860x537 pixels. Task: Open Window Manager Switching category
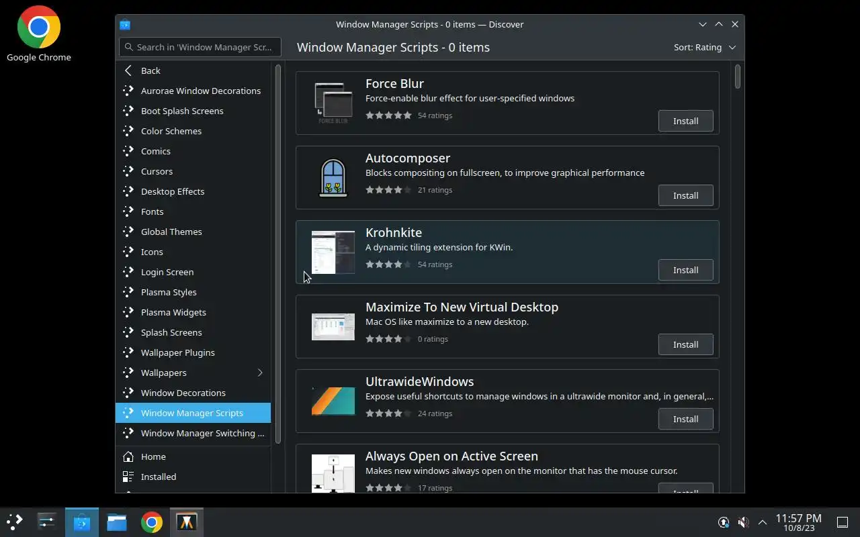(193, 433)
